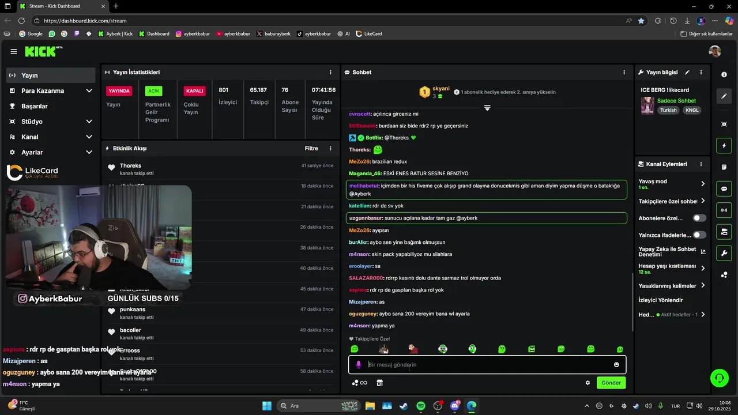Open Yayın İstatistikleri three-dot menu

[330, 73]
